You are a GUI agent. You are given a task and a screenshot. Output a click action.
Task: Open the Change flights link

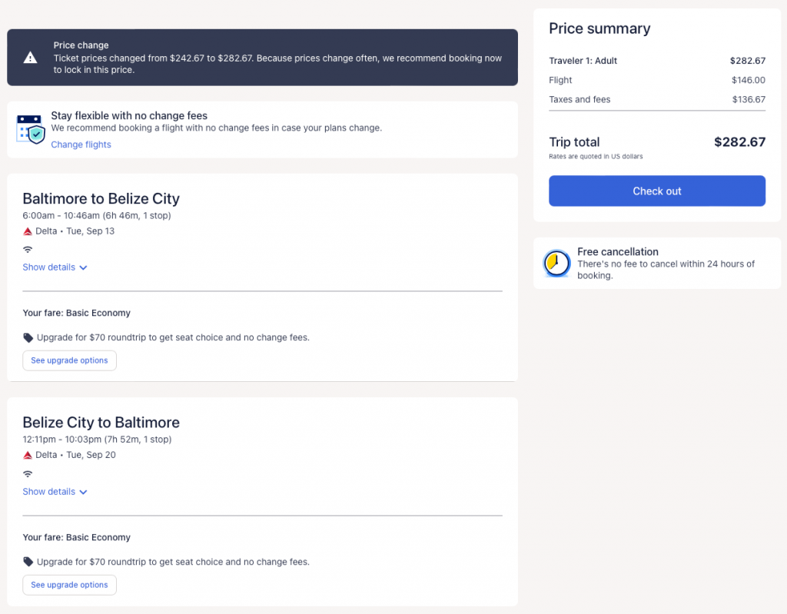pyautogui.click(x=81, y=144)
